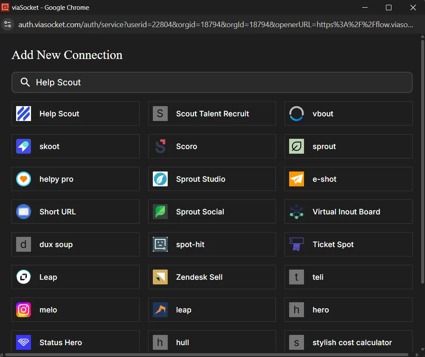Click the page scrollbar on the right

pos(422,170)
